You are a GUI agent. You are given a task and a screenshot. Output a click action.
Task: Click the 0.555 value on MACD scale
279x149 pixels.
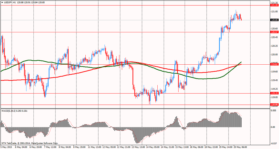[x=274, y=111]
